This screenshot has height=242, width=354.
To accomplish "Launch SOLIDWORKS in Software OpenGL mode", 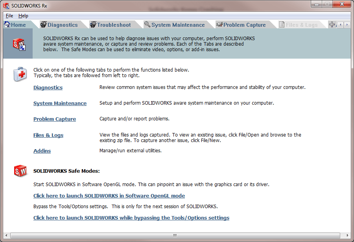I will coord(109,196).
